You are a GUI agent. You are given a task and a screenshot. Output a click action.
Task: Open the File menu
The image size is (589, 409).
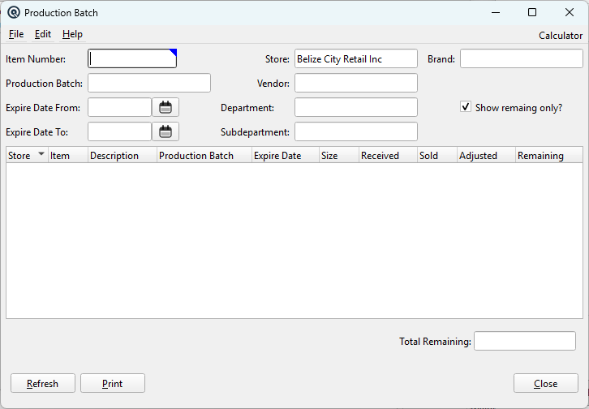tap(16, 34)
